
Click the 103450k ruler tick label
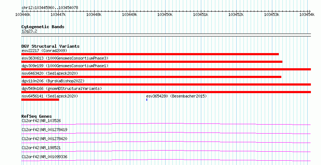tap(165, 14)
